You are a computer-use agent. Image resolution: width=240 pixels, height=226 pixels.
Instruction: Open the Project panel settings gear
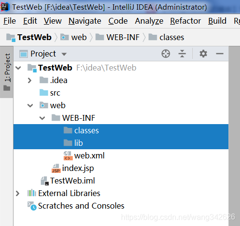(203, 54)
